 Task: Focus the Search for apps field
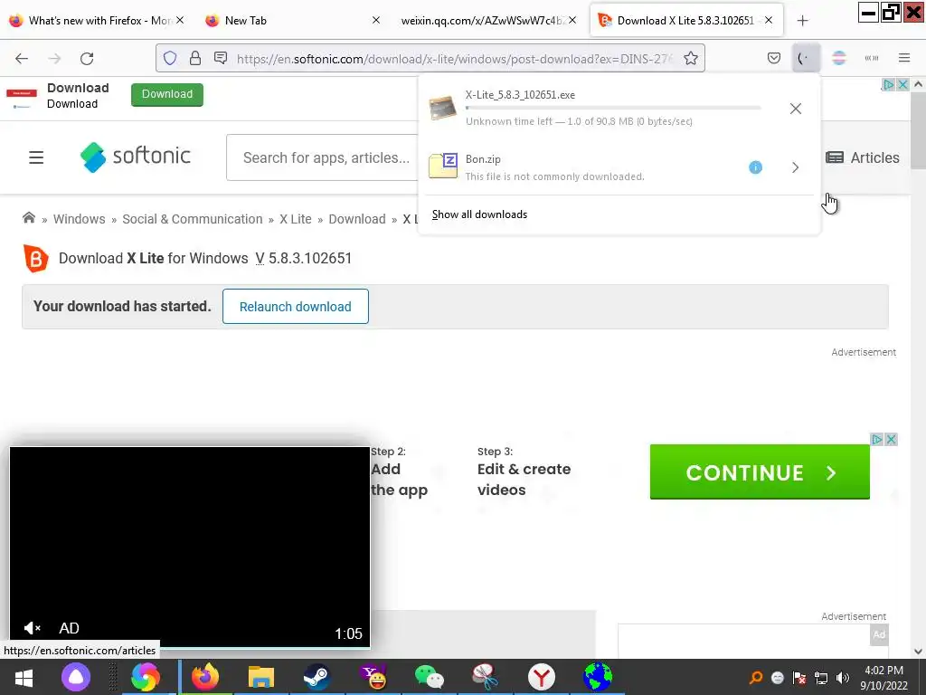(x=323, y=157)
